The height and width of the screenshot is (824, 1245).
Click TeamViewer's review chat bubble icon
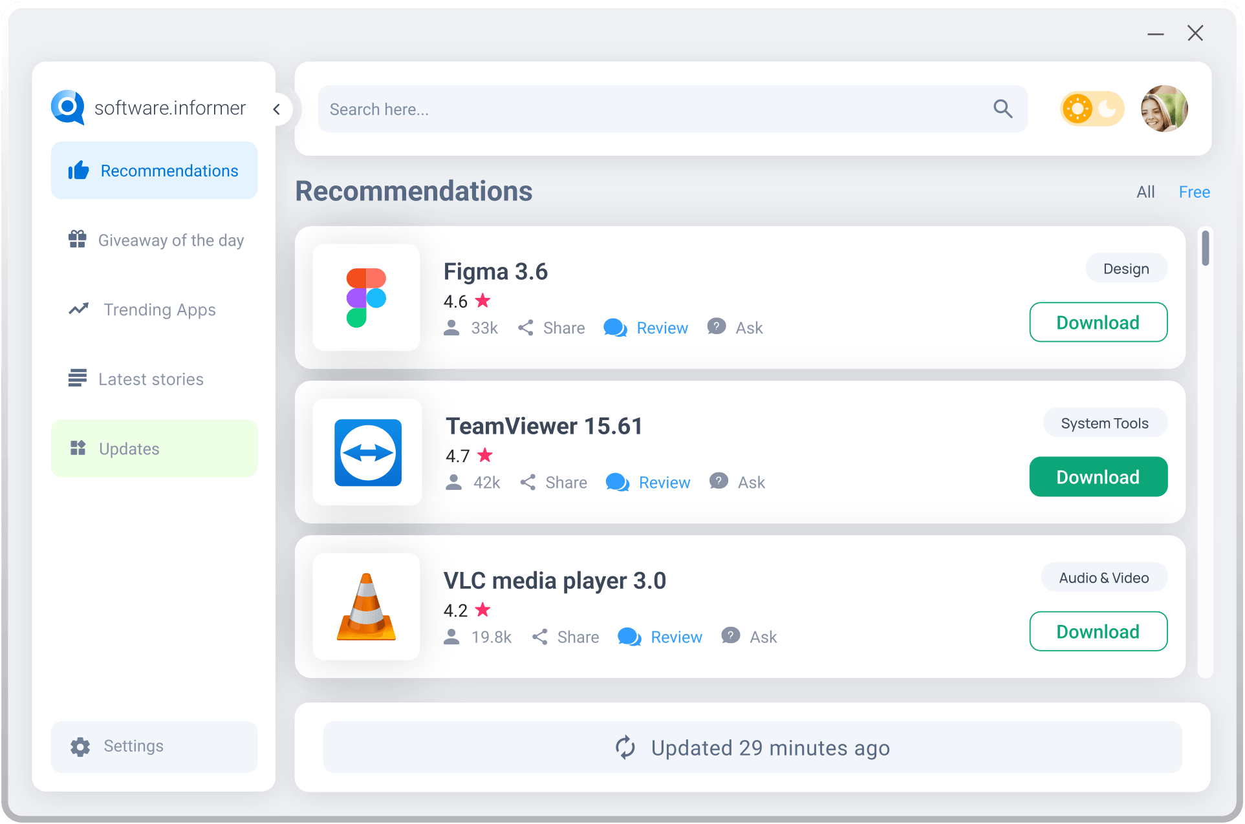[x=618, y=482]
